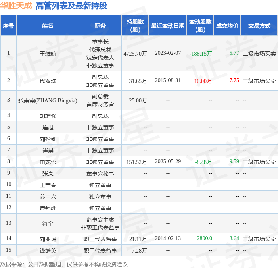Click the average price 8.64
Viewport: 278px width, 268px height.
pos(234,238)
